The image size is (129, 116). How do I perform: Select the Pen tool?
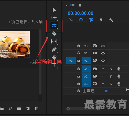coord(54,49)
